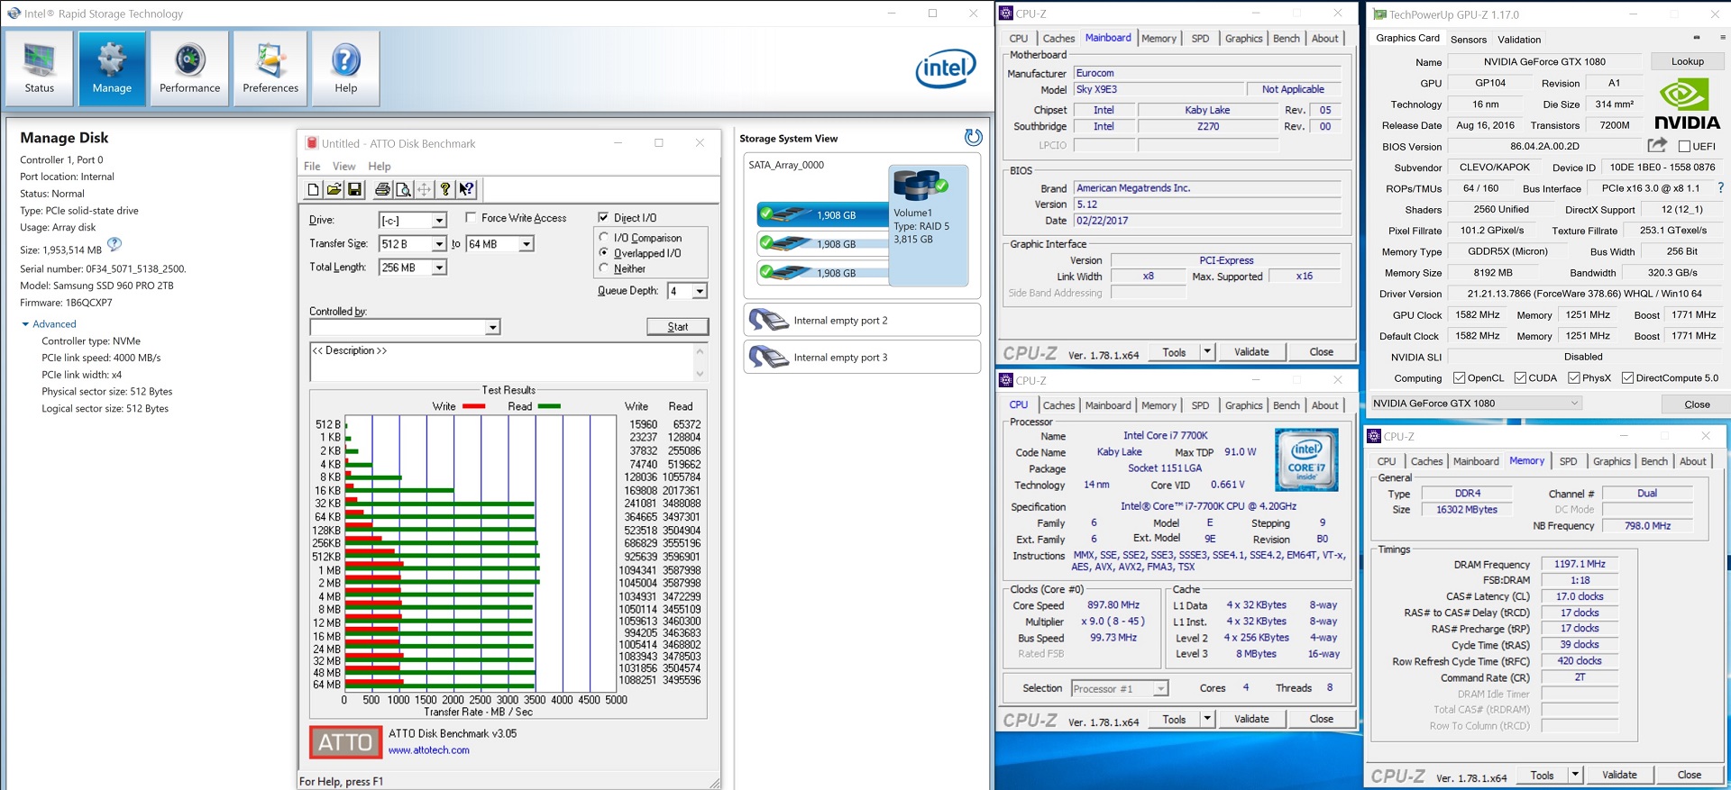The image size is (1731, 790).
Task: Open file using ATTO folder icon
Action: (x=334, y=189)
